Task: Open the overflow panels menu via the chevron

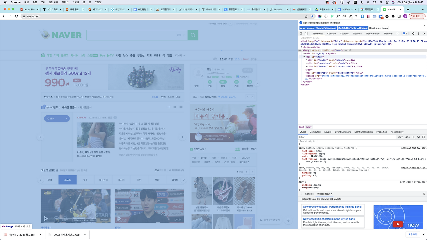Action: click(x=397, y=33)
